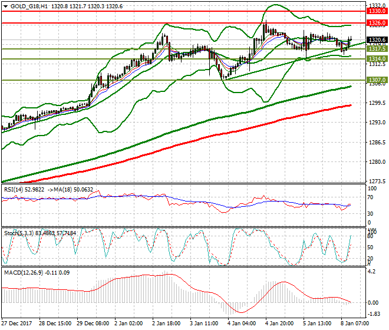Click the 1286.5 price axis value
Viewport: 389px width, 330px height.
click(377, 143)
